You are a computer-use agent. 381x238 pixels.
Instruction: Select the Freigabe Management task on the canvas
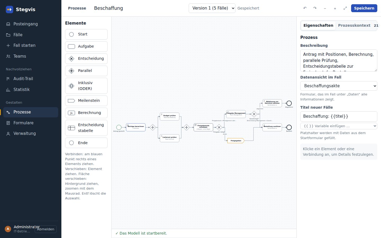point(236,114)
